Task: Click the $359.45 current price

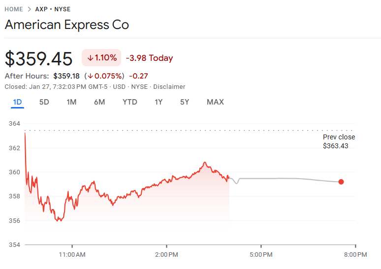Action: pos(38,58)
